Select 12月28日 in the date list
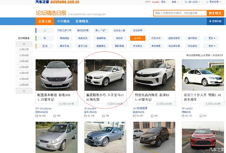This screenshot has width=226, height=153. pos(24,67)
